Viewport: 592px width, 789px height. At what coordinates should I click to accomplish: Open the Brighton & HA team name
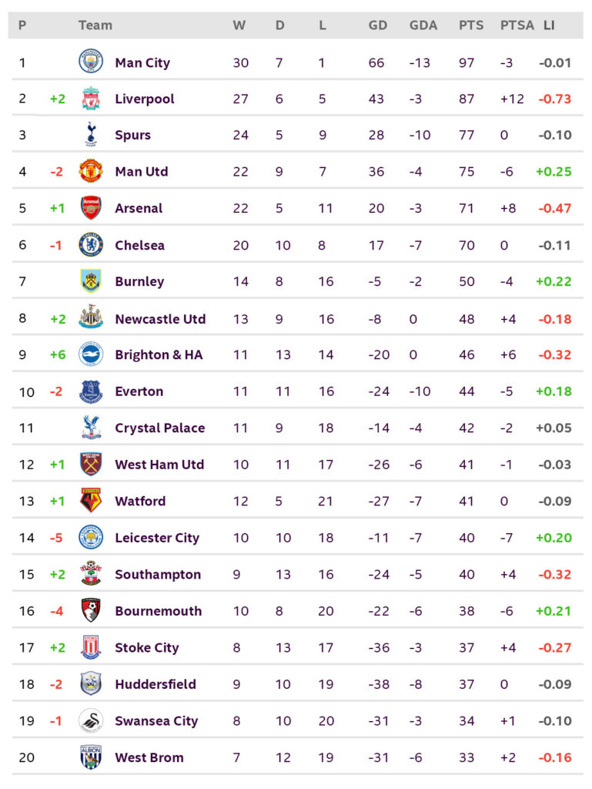click(159, 354)
